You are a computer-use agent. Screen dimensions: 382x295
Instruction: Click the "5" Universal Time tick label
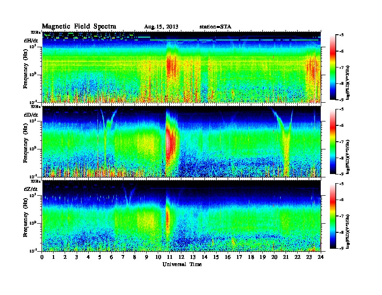[100, 257]
